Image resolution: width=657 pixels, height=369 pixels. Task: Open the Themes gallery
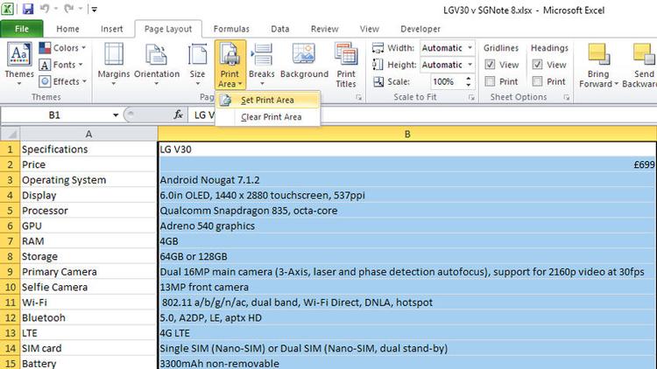point(19,64)
